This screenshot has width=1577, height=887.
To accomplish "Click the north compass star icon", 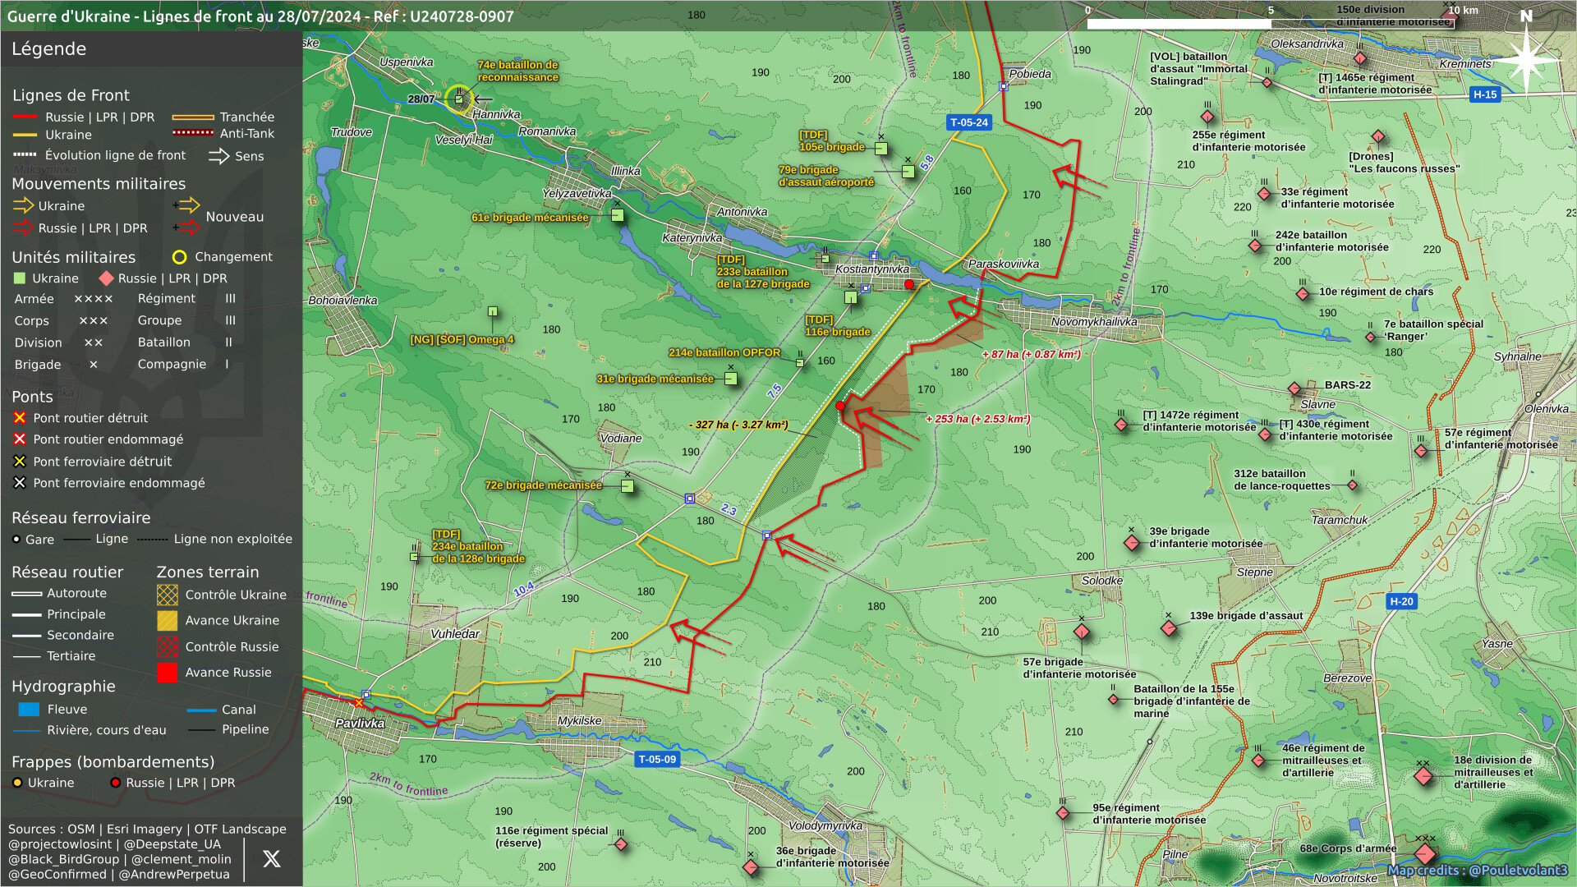I will click(1526, 60).
